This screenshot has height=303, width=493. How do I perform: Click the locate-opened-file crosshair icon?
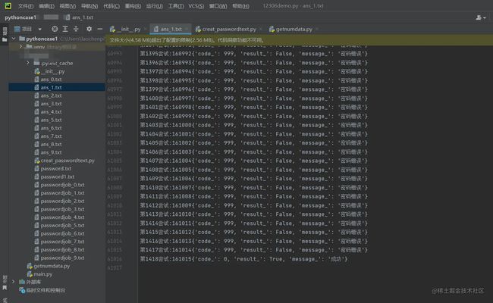tap(55, 29)
